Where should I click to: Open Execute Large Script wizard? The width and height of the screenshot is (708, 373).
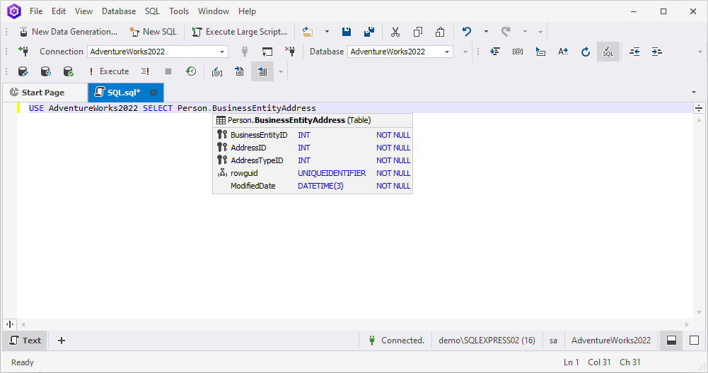click(x=239, y=32)
